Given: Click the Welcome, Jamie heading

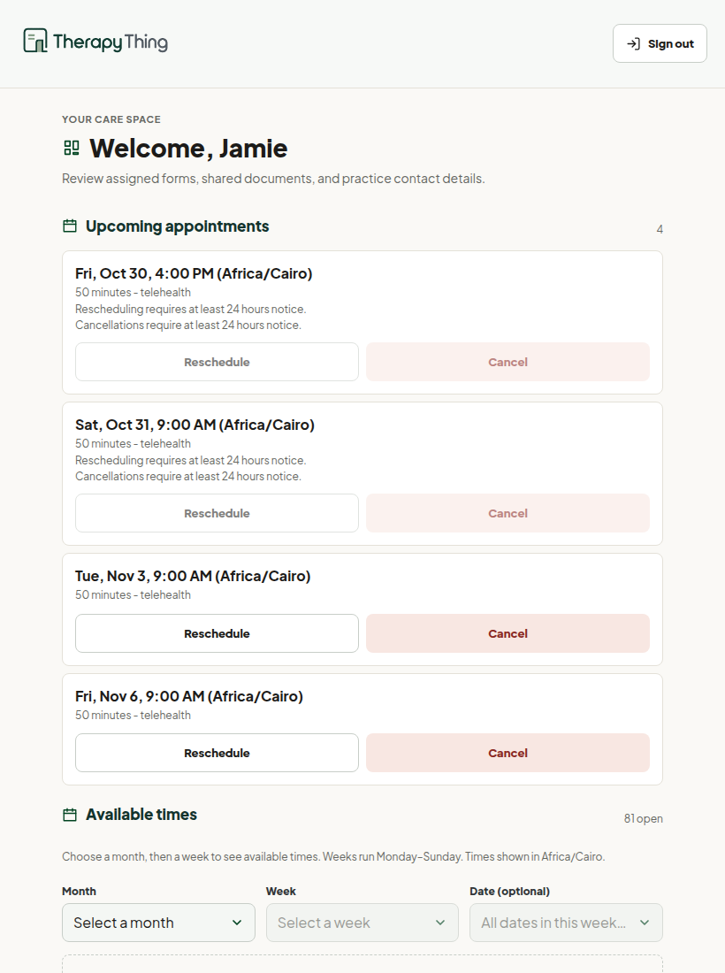Looking at the screenshot, I should coord(188,149).
